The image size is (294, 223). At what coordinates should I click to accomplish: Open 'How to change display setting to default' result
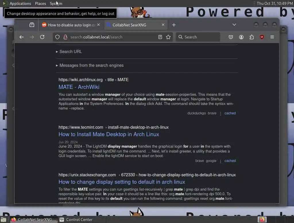pyautogui.click(x=122, y=182)
